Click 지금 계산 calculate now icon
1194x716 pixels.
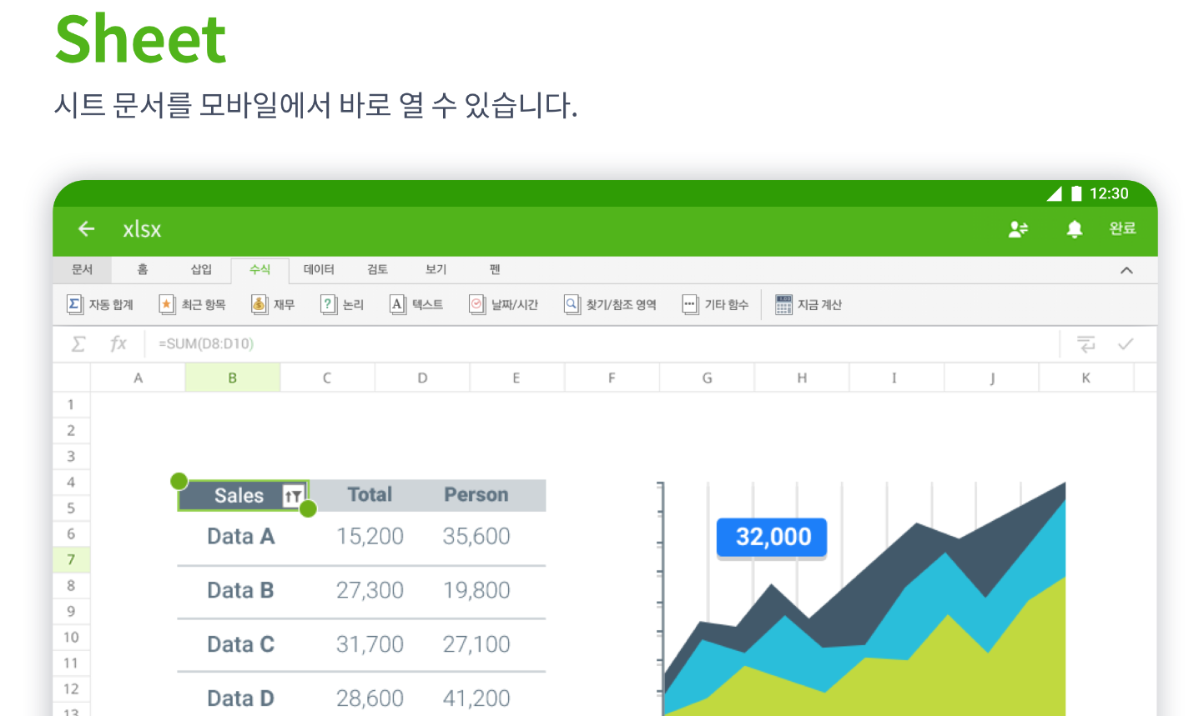783,304
